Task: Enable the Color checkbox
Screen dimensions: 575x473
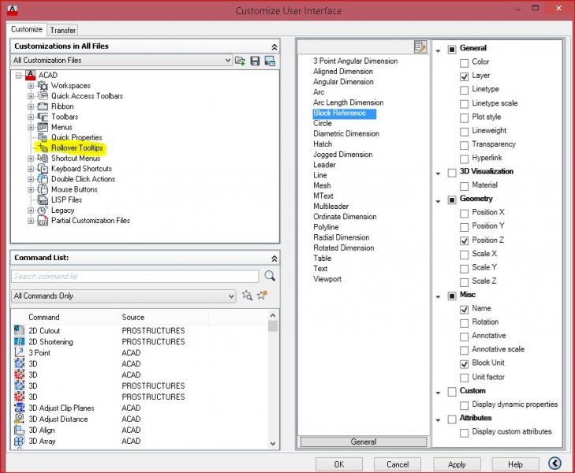Action: coord(464,63)
